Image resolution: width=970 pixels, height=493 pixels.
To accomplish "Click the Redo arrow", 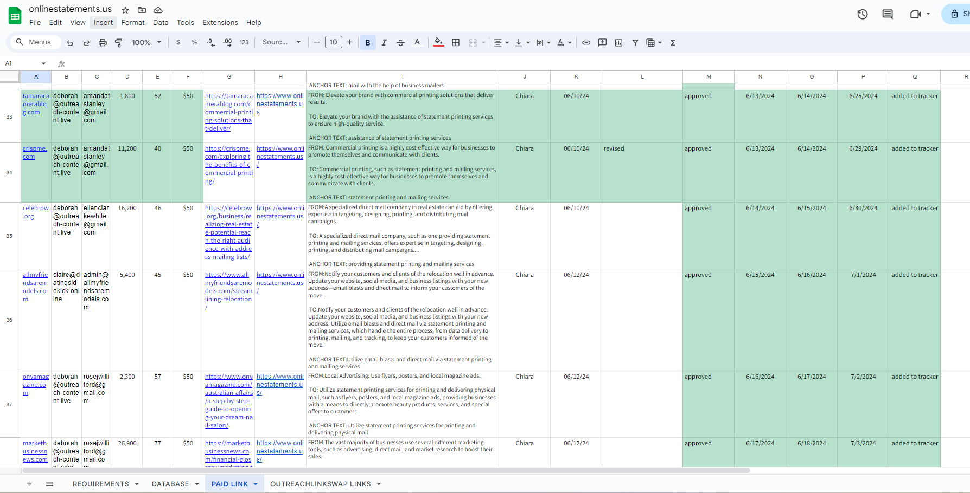I will pos(86,42).
